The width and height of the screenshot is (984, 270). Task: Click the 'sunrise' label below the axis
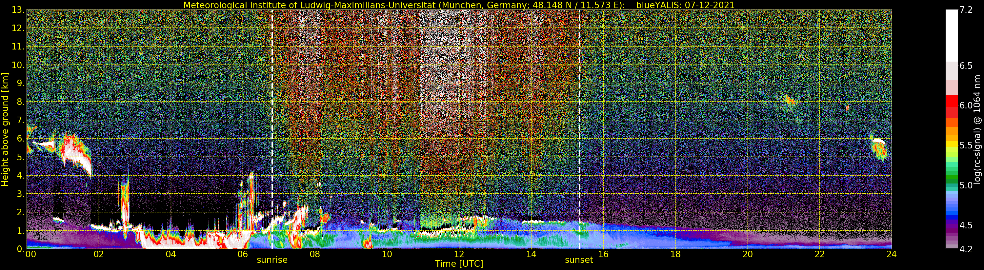tap(272, 260)
